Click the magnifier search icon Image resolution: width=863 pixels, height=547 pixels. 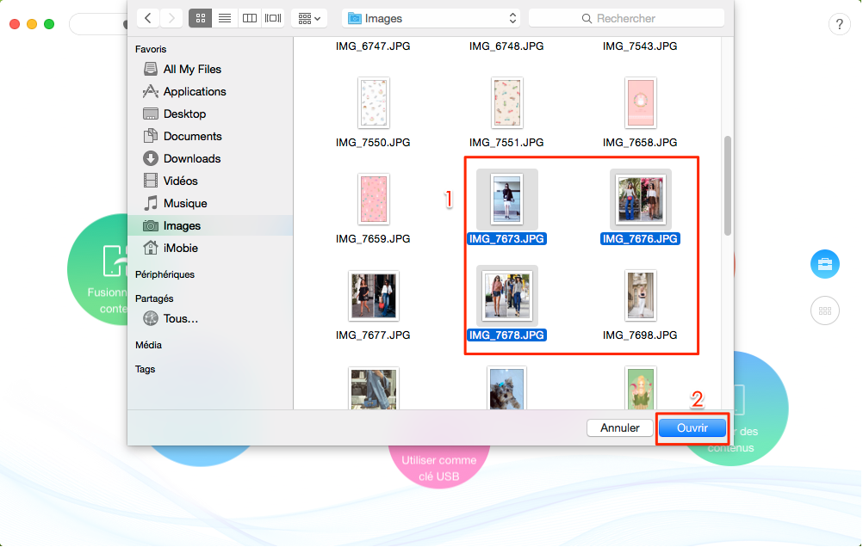coord(587,19)
